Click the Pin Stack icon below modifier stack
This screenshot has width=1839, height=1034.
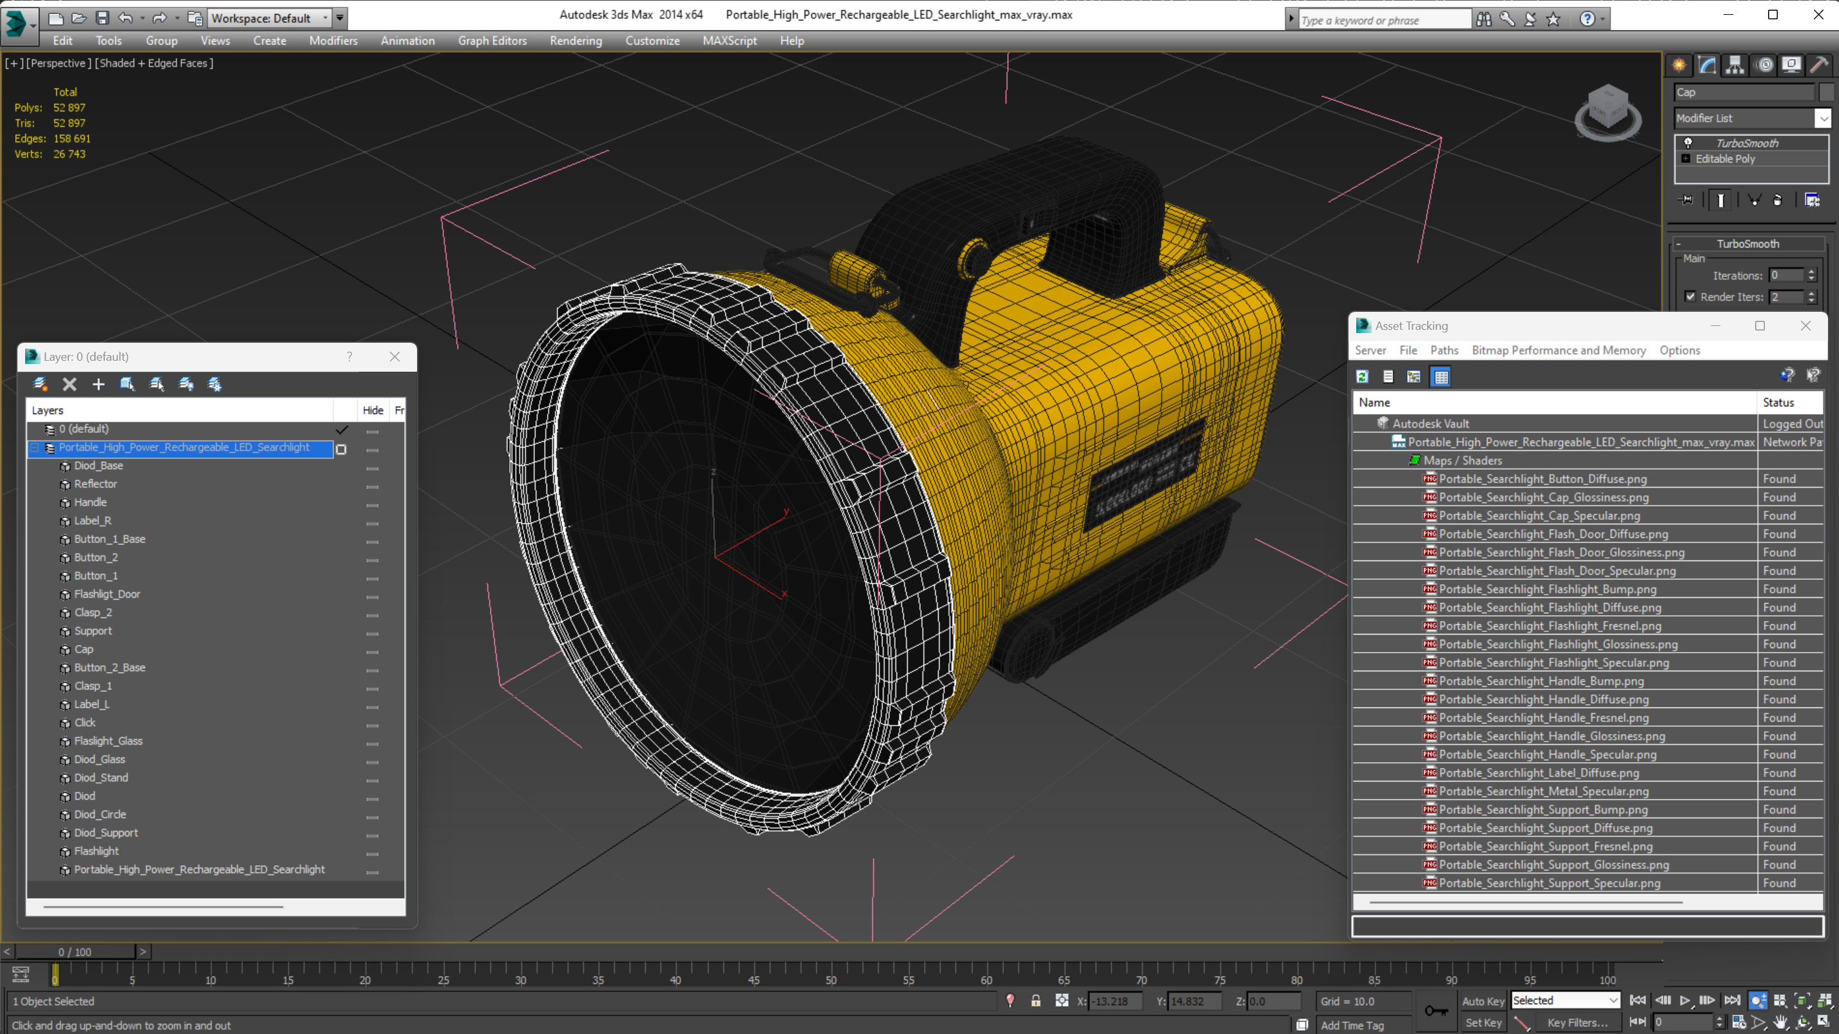[1686, 200]
